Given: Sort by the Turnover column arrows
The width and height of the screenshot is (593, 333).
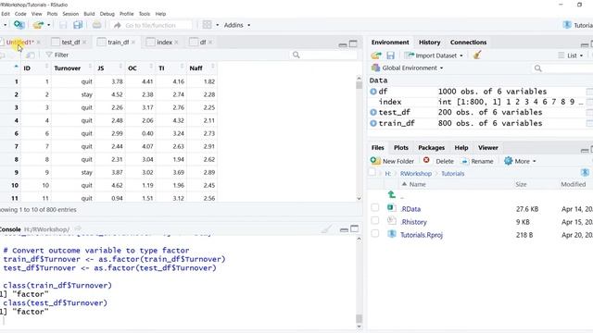Looking at the screenshot, I should coord(90,67).
